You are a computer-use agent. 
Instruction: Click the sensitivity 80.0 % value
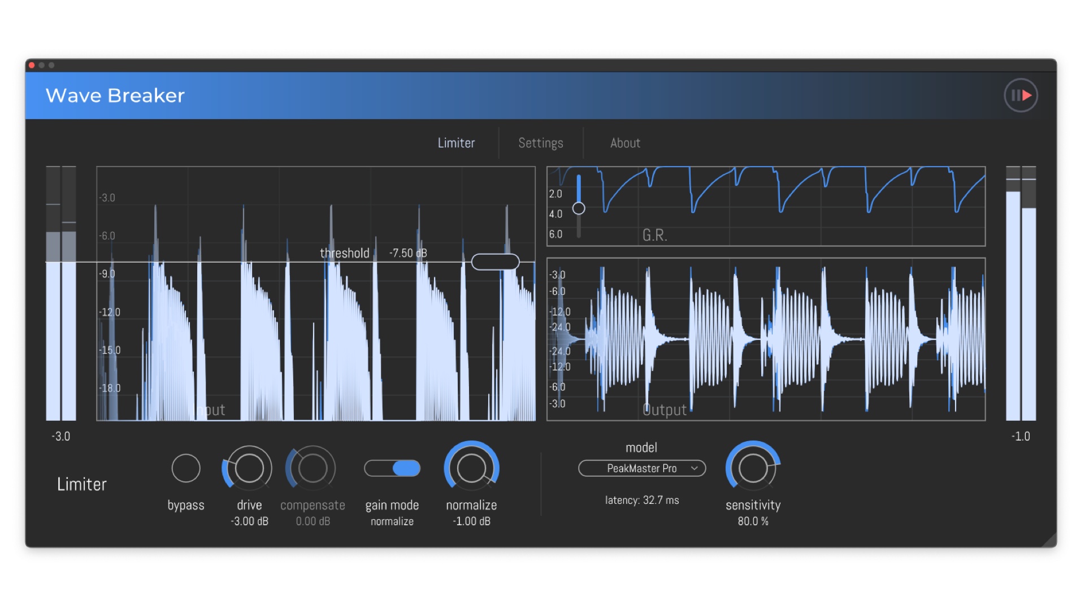point(753,521)
